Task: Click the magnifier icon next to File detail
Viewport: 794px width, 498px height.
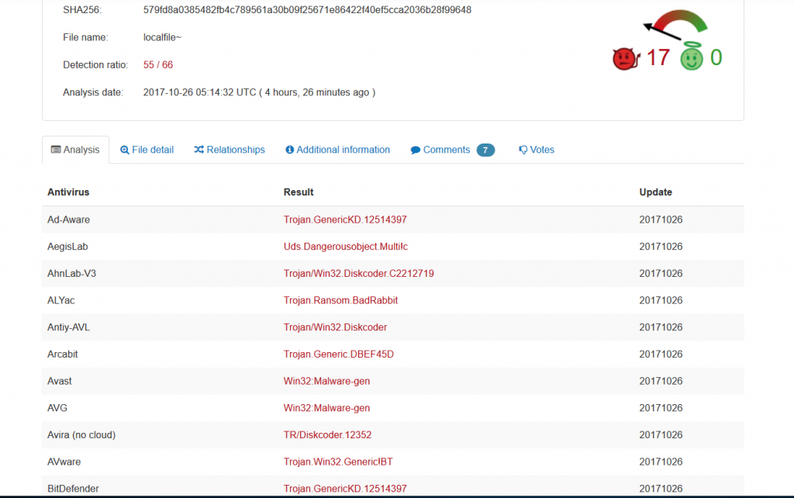Action: (x=125, y=150)
